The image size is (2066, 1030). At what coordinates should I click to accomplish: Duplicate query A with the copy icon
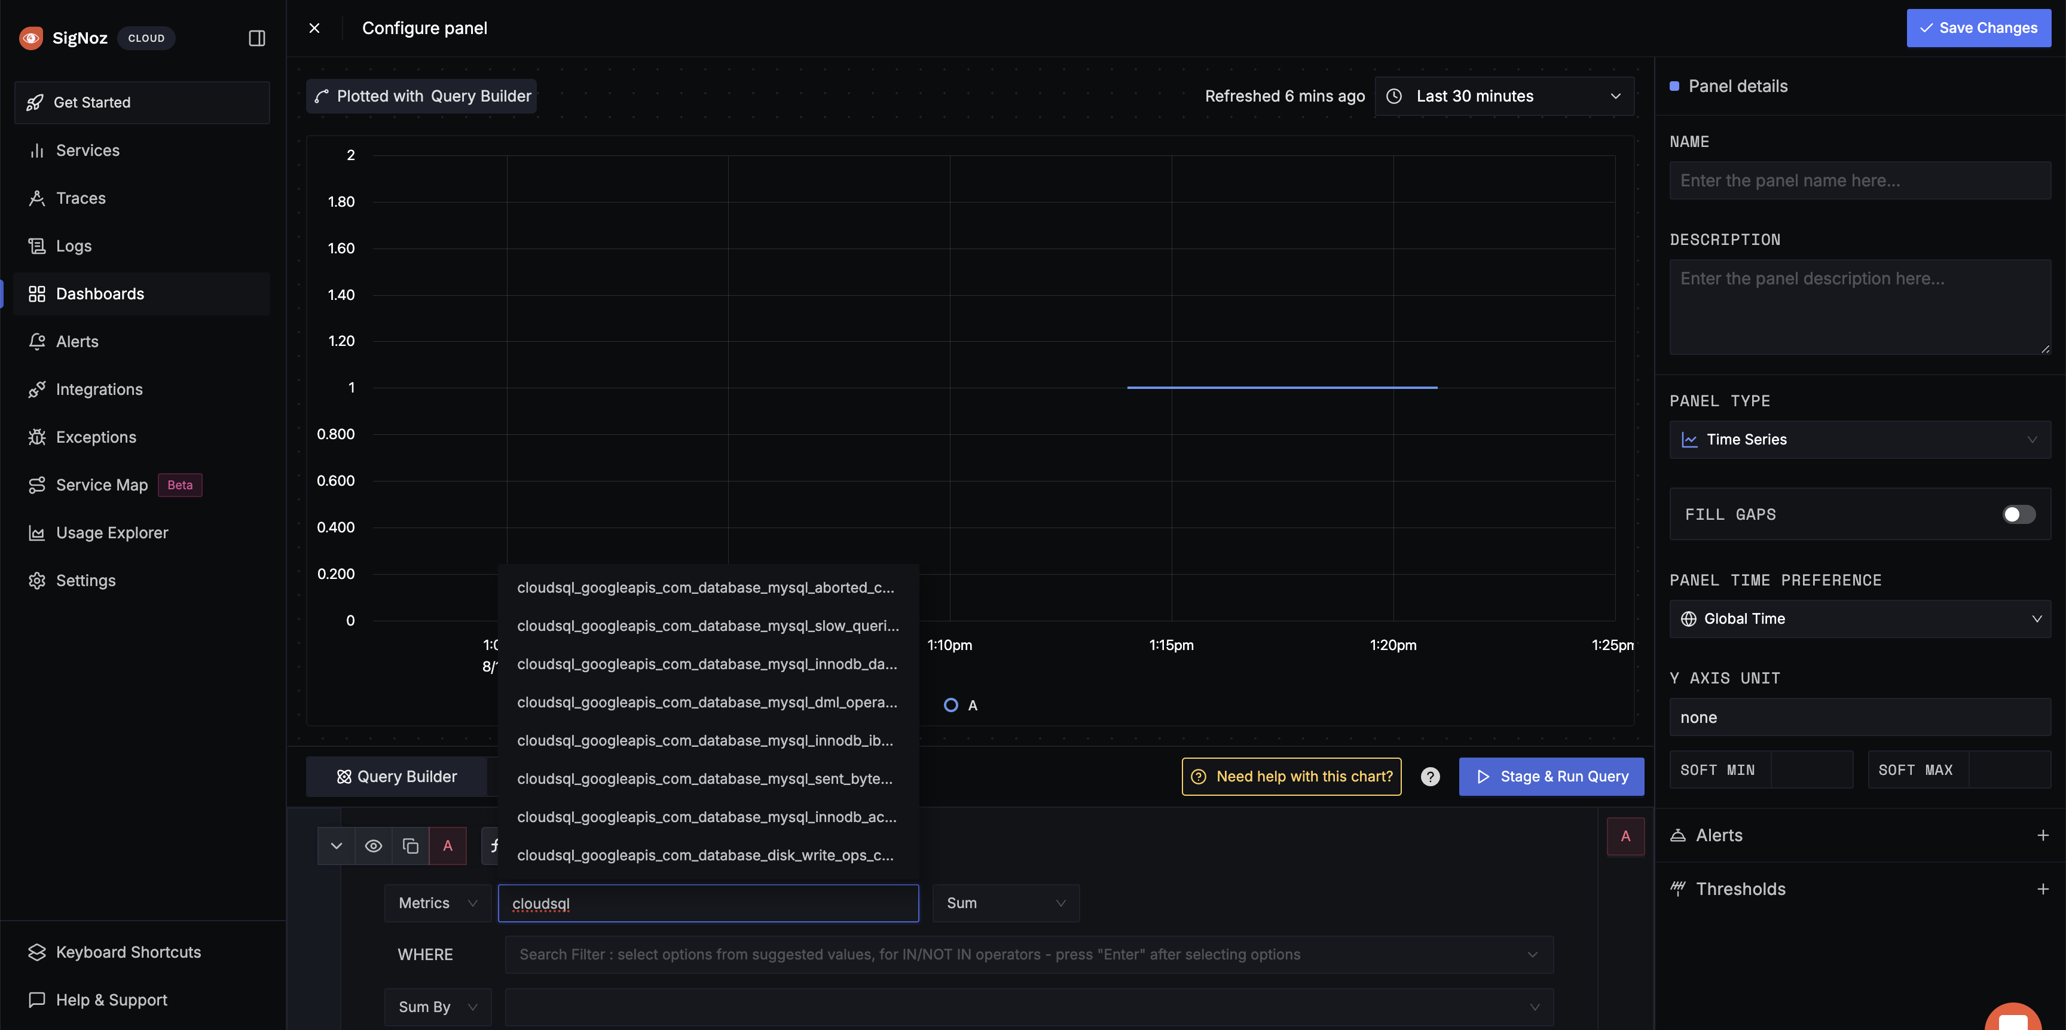tap(410, 845)
